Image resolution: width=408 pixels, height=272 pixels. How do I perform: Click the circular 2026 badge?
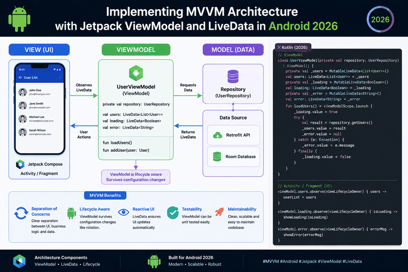click(x=380, y=20)
